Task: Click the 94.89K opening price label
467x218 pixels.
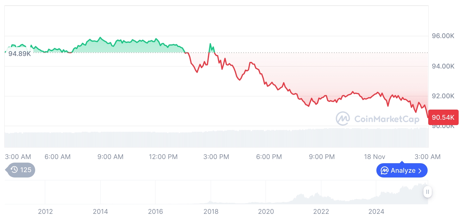Action: coord(20,54)
